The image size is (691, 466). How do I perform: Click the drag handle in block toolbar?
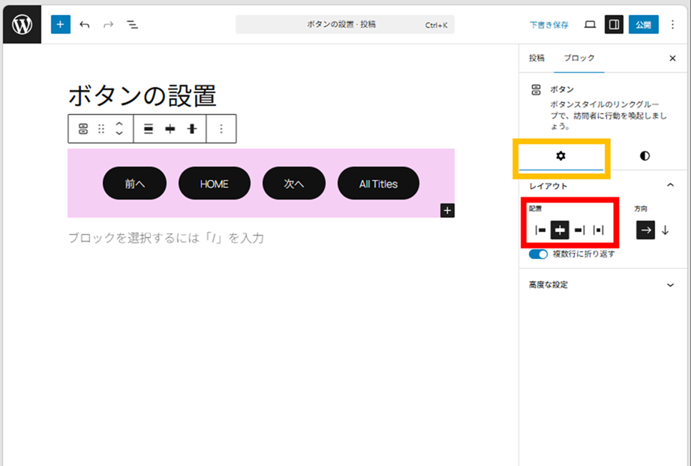point(101,129)
